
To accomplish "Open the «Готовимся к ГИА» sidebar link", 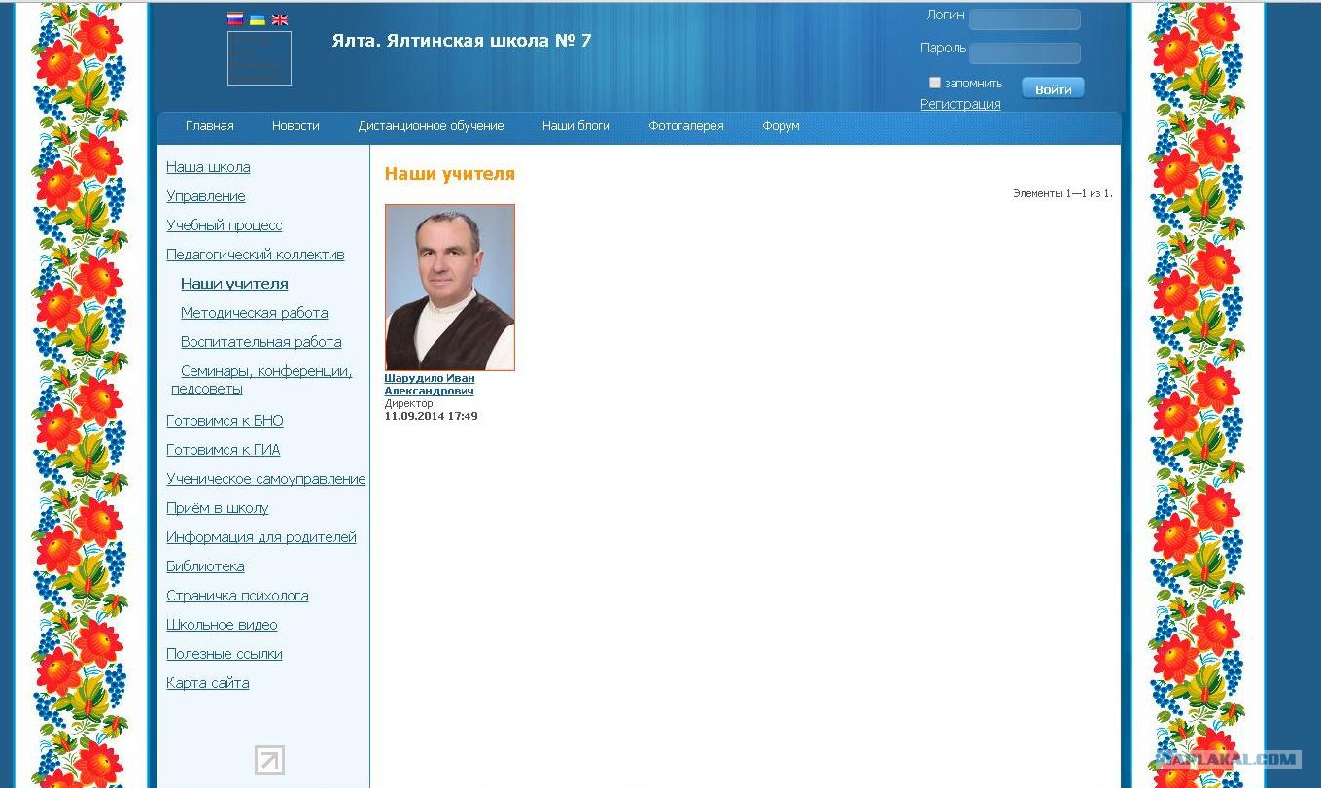I will coord(224,450).
